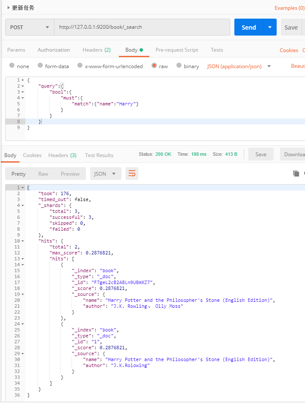The height and width of the screenshot is (403, 305).
Task: Select the raw body radio button
Action: point(154,65)
